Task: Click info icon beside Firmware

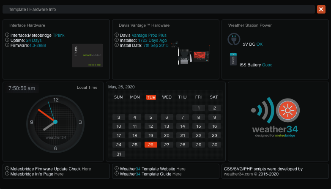Action: [x=7, y=45]
